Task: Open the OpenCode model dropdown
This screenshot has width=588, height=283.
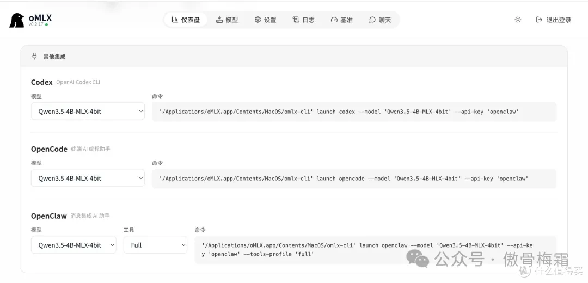Action: coord(88,178)
